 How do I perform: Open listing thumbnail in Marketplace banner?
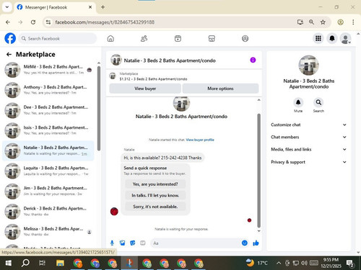(x=113, y=76)
